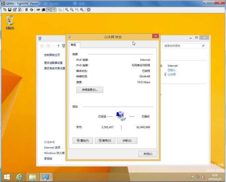
Task: Click the 关闭(C) close button
Action: [x=148, y=154]
